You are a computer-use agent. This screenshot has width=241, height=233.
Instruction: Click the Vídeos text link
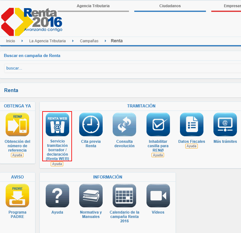pyautogui.click(x=158, y=212)
